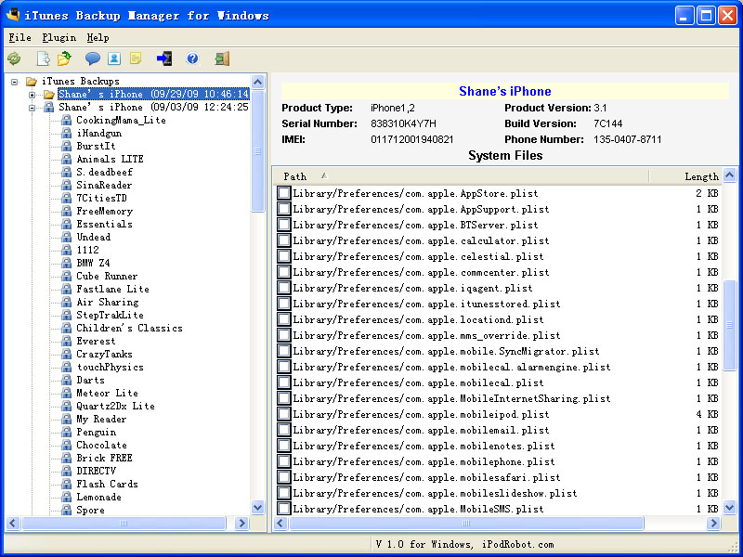The height and width of the screenshot is (557, 743).
Task: Click the restore to iPhone arrow icon
Action: 164,58
